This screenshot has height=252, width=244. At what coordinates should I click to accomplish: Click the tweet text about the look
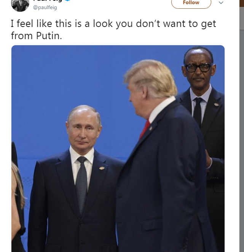coord(113,30)
